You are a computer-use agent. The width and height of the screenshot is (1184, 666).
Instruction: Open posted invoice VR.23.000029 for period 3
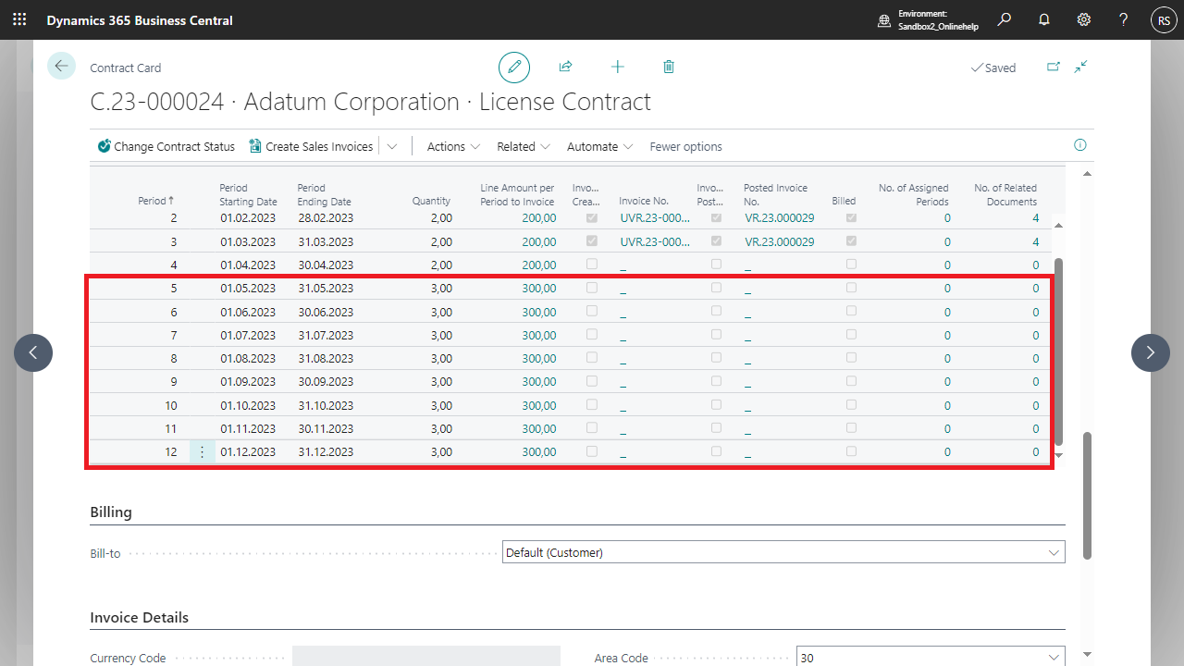click(779, 242)
